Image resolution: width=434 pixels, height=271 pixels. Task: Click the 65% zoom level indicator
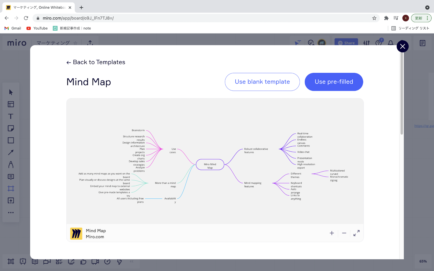(423, 261)
